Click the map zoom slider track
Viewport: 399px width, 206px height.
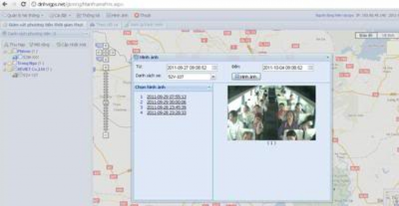point(106,101)
